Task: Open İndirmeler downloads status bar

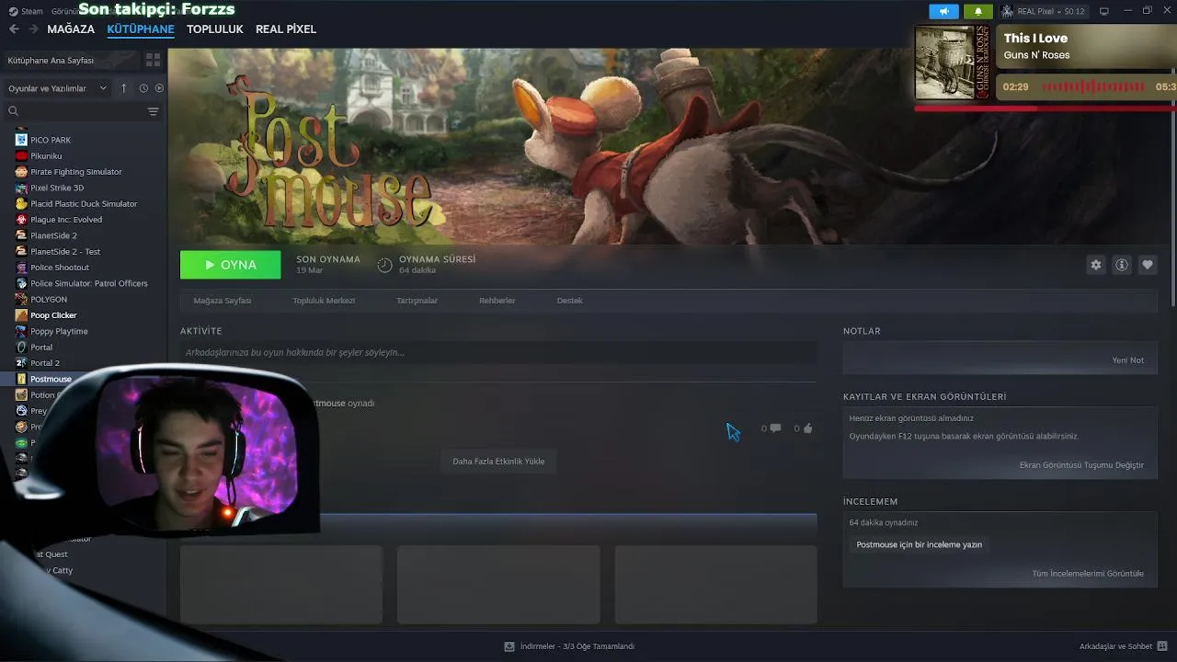Action: tap(569, 646)
